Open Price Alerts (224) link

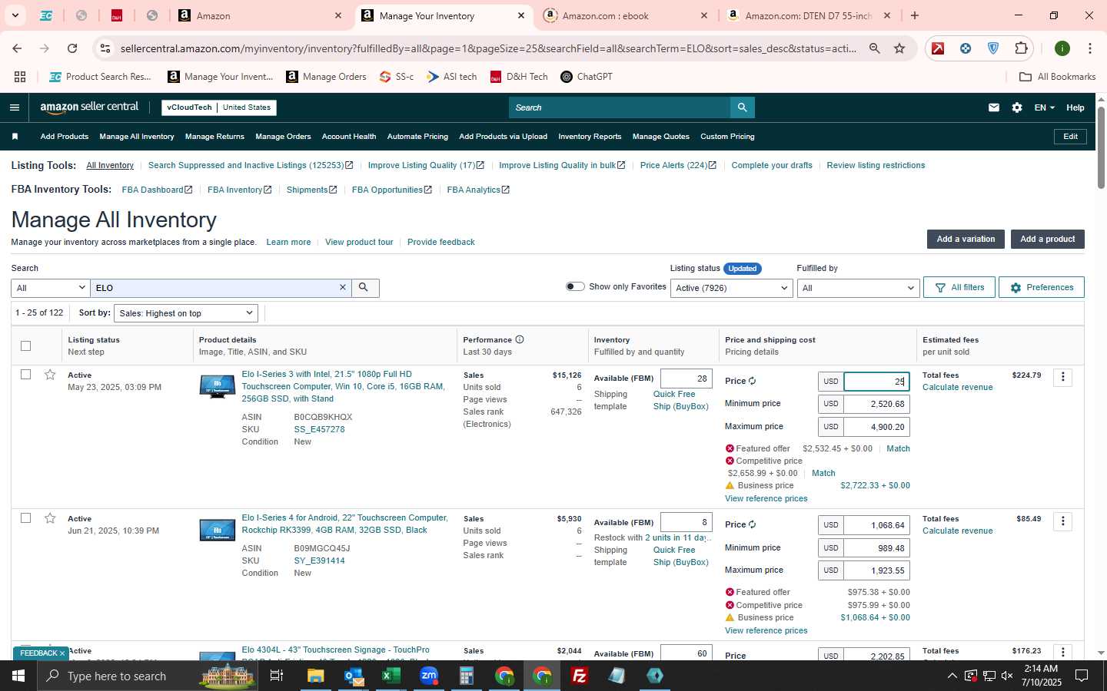click(678, 165)
